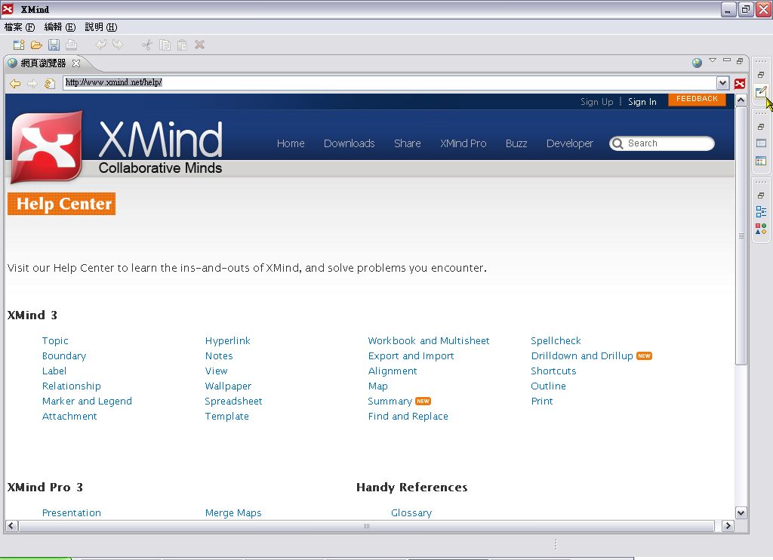Viewport: 773px width, 560px height.
Task: Open the Topic help link
Action: (55, 340)
